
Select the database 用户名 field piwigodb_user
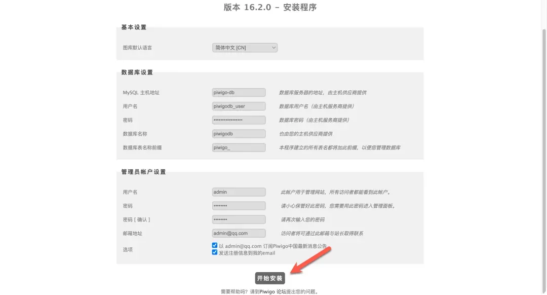tap(239, 106)
